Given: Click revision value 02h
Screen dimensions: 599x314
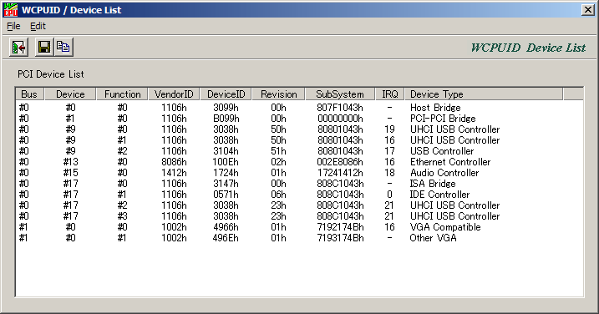Looking at the screenshot, I should point(278,162).
